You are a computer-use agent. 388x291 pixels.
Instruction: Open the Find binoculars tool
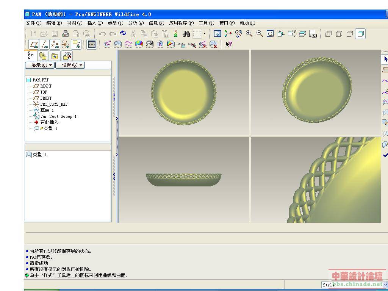[x=186, y=34]
